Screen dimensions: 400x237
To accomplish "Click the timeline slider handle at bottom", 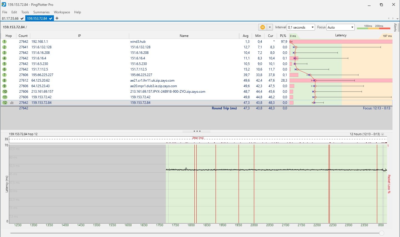I will tap(381, 233).
